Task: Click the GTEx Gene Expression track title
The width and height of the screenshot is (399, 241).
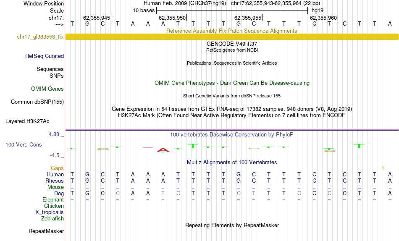Action: 232,109
